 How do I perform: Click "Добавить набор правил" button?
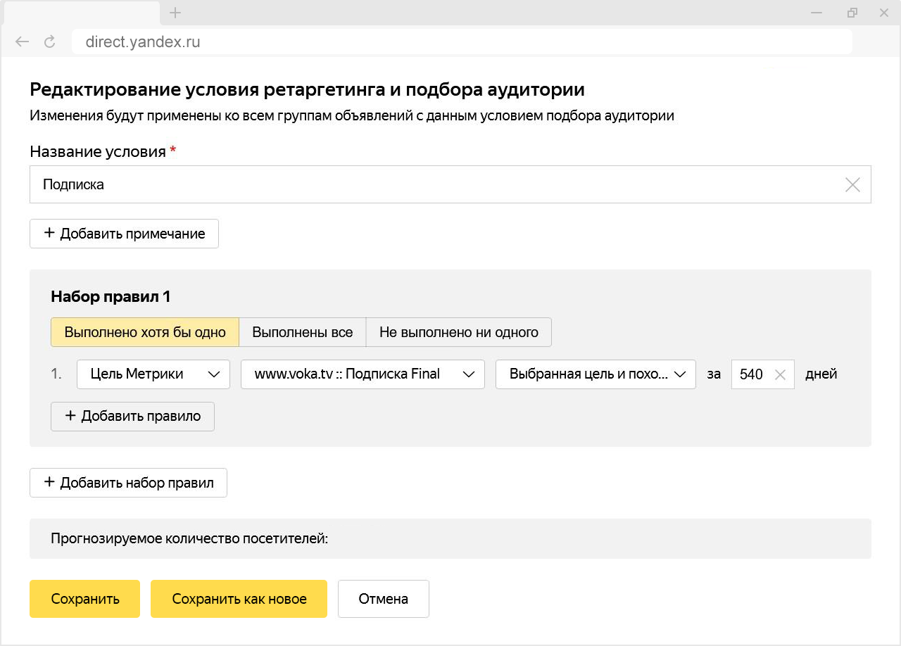128,483
